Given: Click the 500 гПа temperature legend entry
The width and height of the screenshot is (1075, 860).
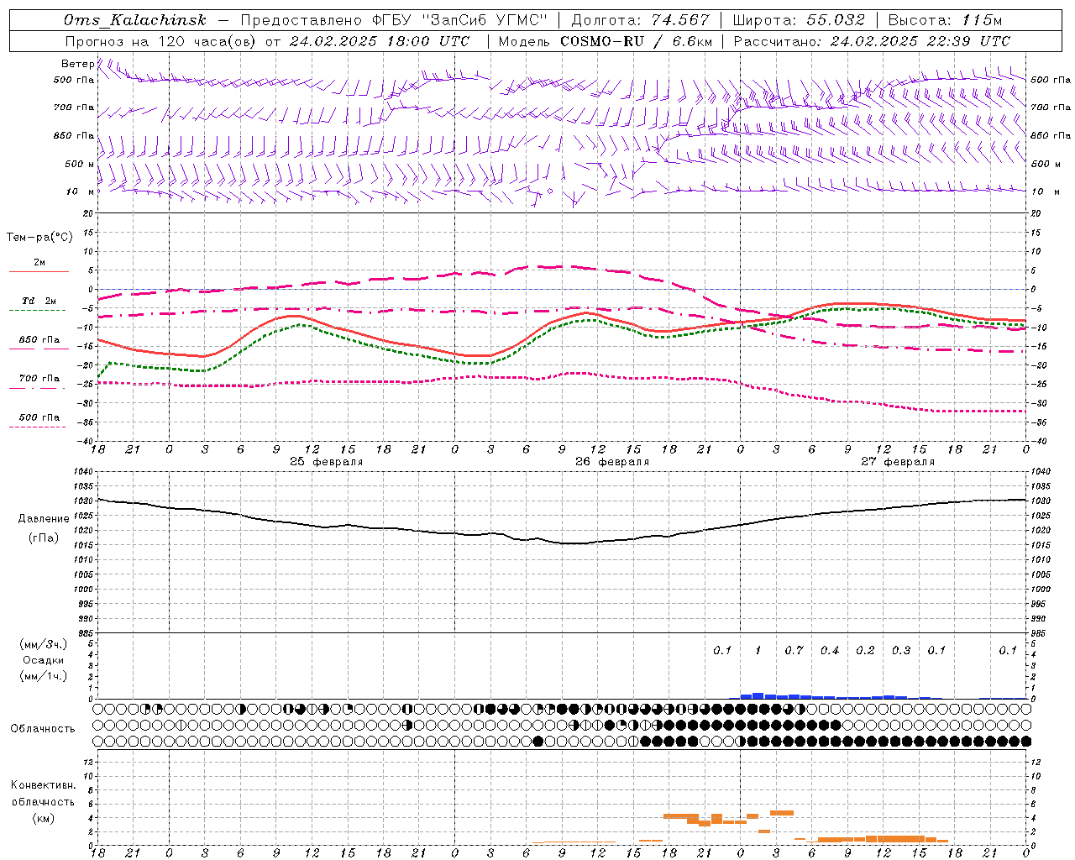Looking at the screenshot, I should coord(39,417).
